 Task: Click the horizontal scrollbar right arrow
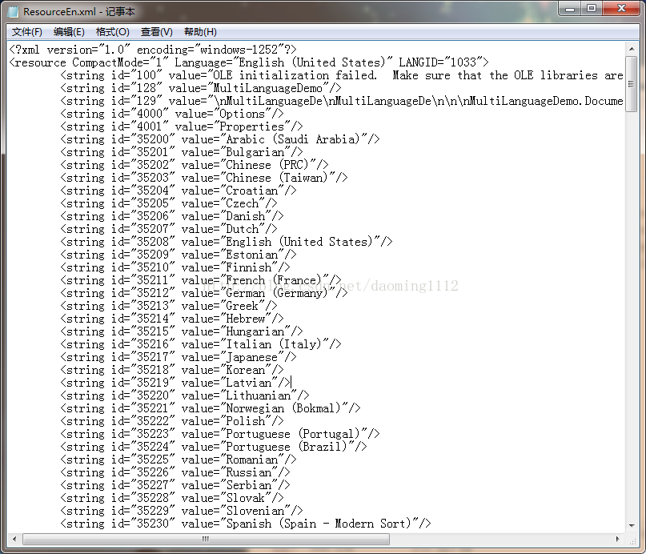click(x=617, y=539)
